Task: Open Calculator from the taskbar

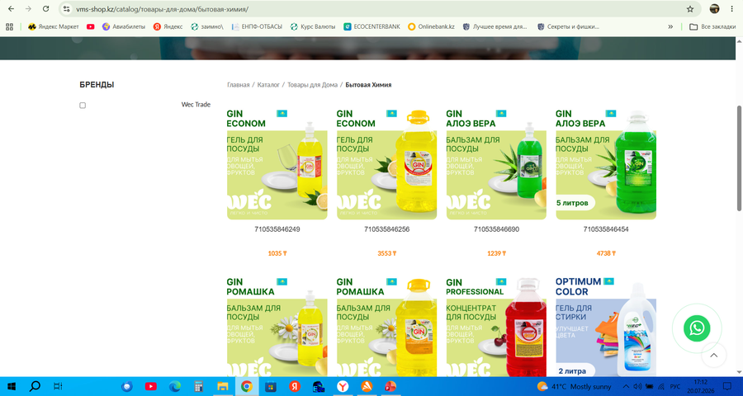Action: pos(198,386)
